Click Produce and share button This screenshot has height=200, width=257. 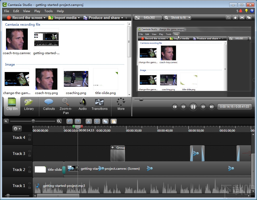(x=102, y=18)
